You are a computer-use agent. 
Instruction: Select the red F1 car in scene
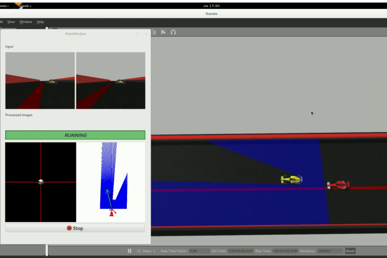click(x=338, y=185)
